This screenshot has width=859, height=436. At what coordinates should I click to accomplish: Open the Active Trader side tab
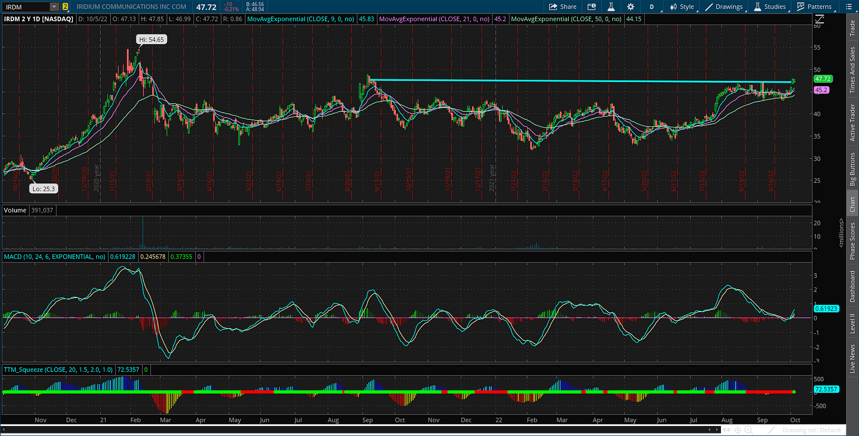tap(852, 122)
